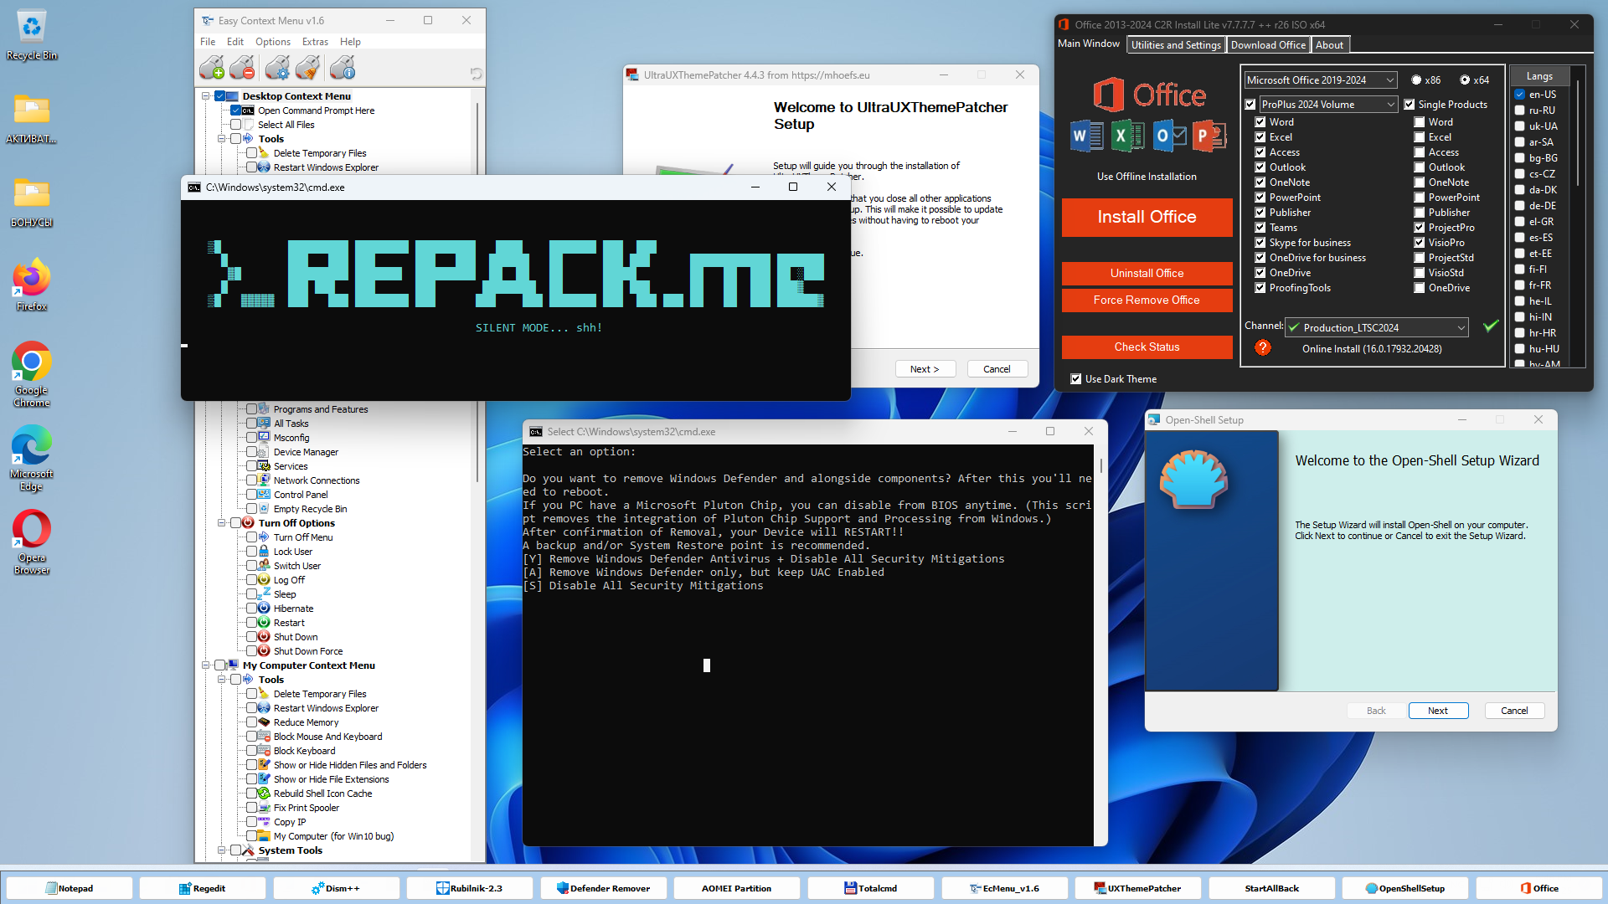Screen dimensions: 1608x904
Task: Select the Google Chrome desktop shortcut
Action: pyautogui.click(x=32, y=374)
